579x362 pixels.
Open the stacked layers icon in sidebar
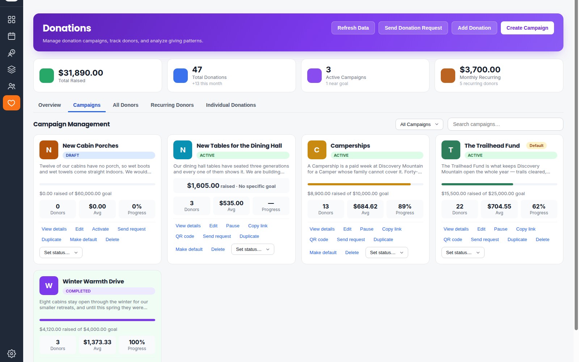(x=12, y=70)
